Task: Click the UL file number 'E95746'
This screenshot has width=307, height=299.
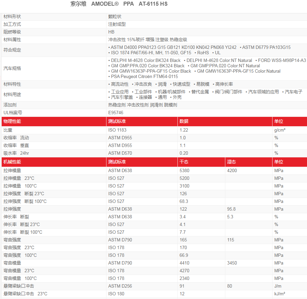Action: click(x=116, y=113)
